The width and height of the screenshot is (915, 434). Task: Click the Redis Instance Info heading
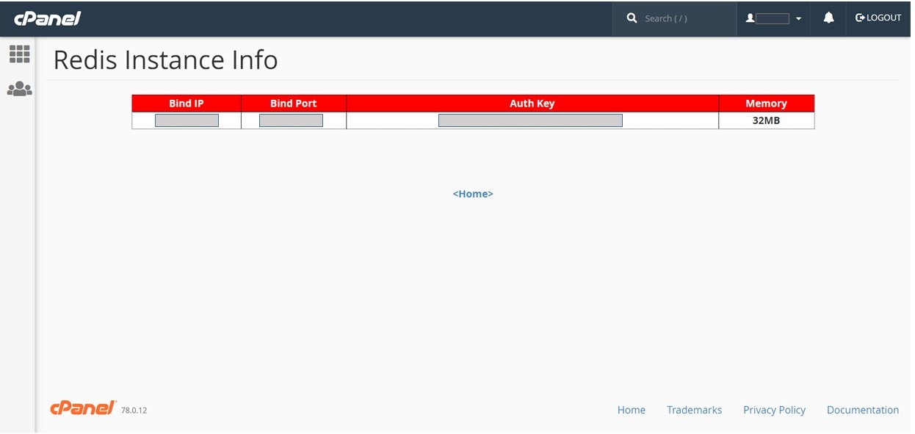[166, 59]
